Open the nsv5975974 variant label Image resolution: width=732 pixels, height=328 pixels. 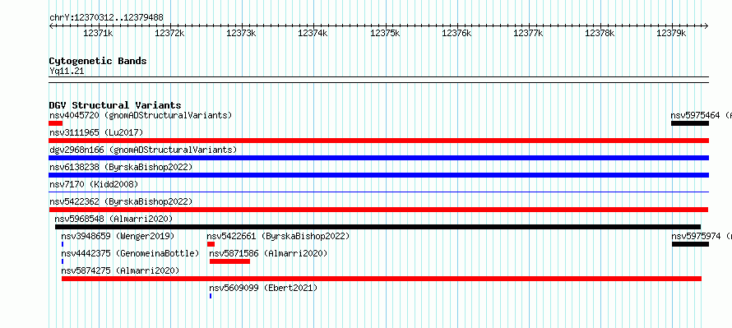pyautogui.click(x=702, y=236)
